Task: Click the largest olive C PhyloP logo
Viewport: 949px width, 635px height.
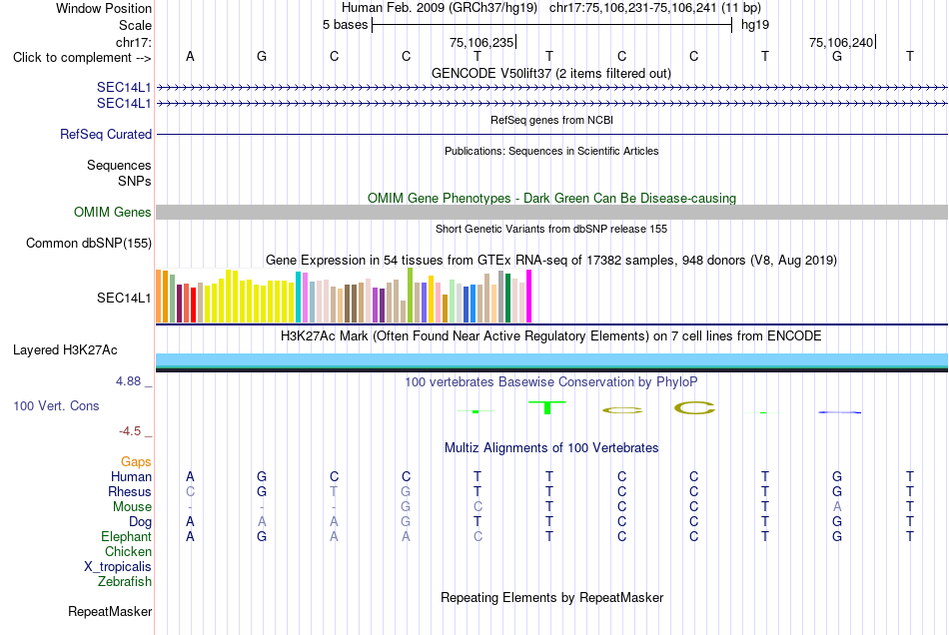Action: click(x=694, y=408)
